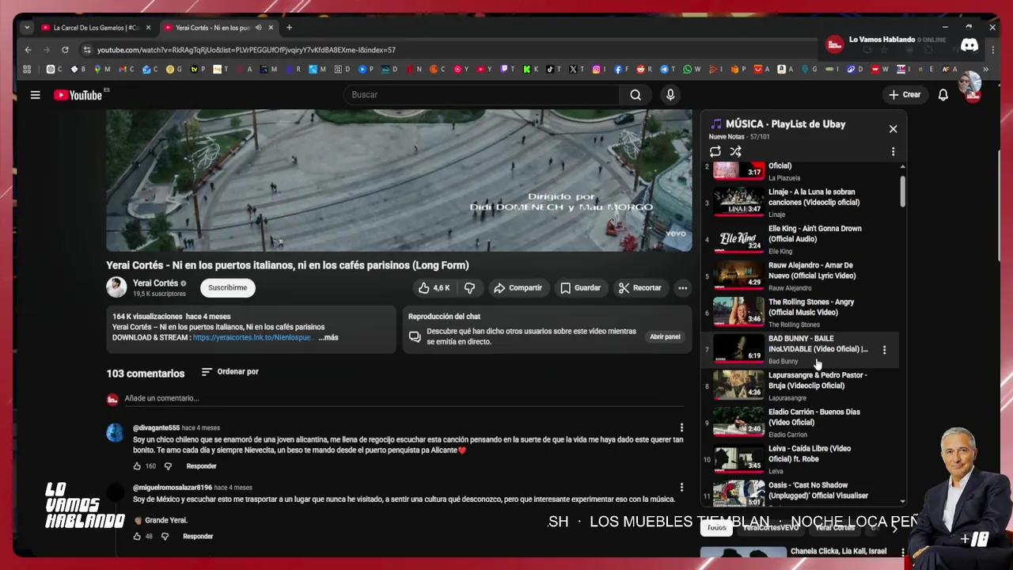This screenshot has width=1013, height=570.
Task: Open the more actions menu beside Recortar
Action: click(682, 288)
